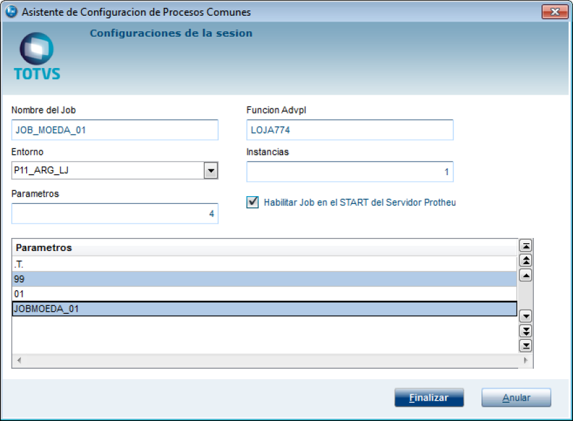Click the window icon in the title bar
Image resolution: width=573 pixels, height=421 pixels.
pyautogui.click(x=11, y=12)
